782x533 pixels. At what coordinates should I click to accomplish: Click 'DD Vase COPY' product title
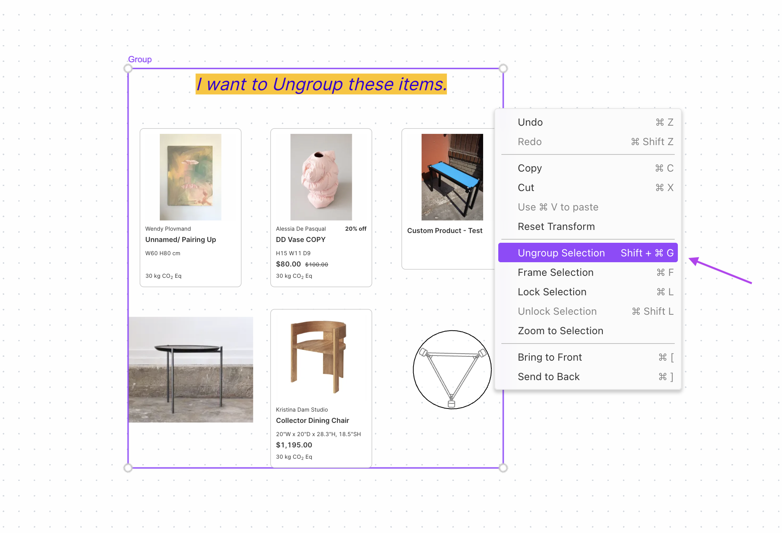pos(300,240)
